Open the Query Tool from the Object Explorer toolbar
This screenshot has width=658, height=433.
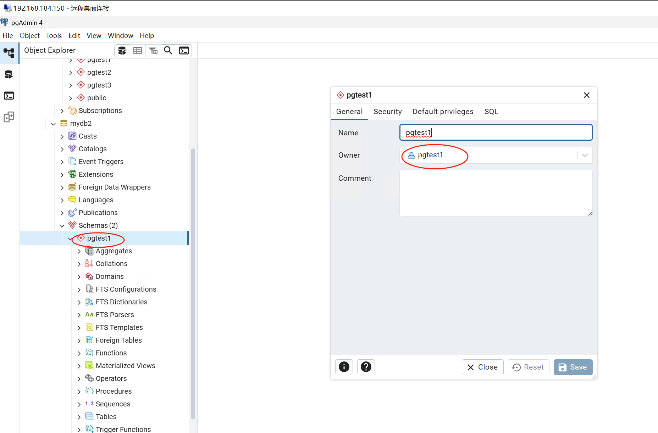click(x=122, y=50)
